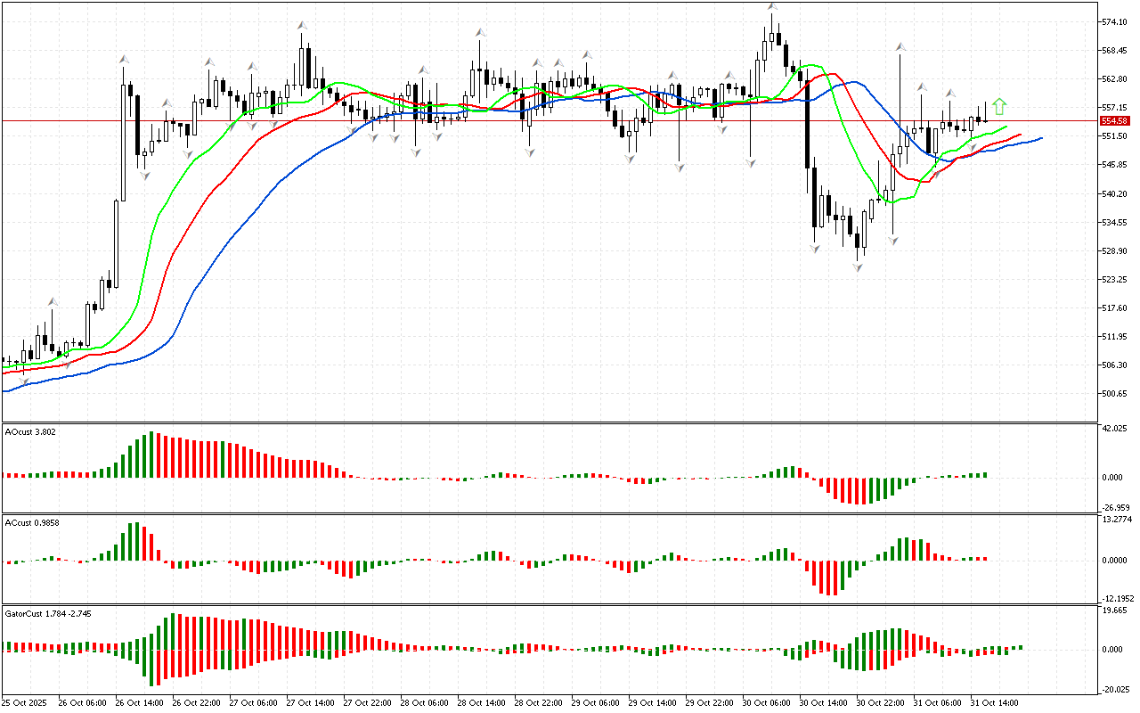This screenshot has width=1140, height=713.
Task: Click the 25 Oct 2025 date on time axis
Action: click(25, 702)
